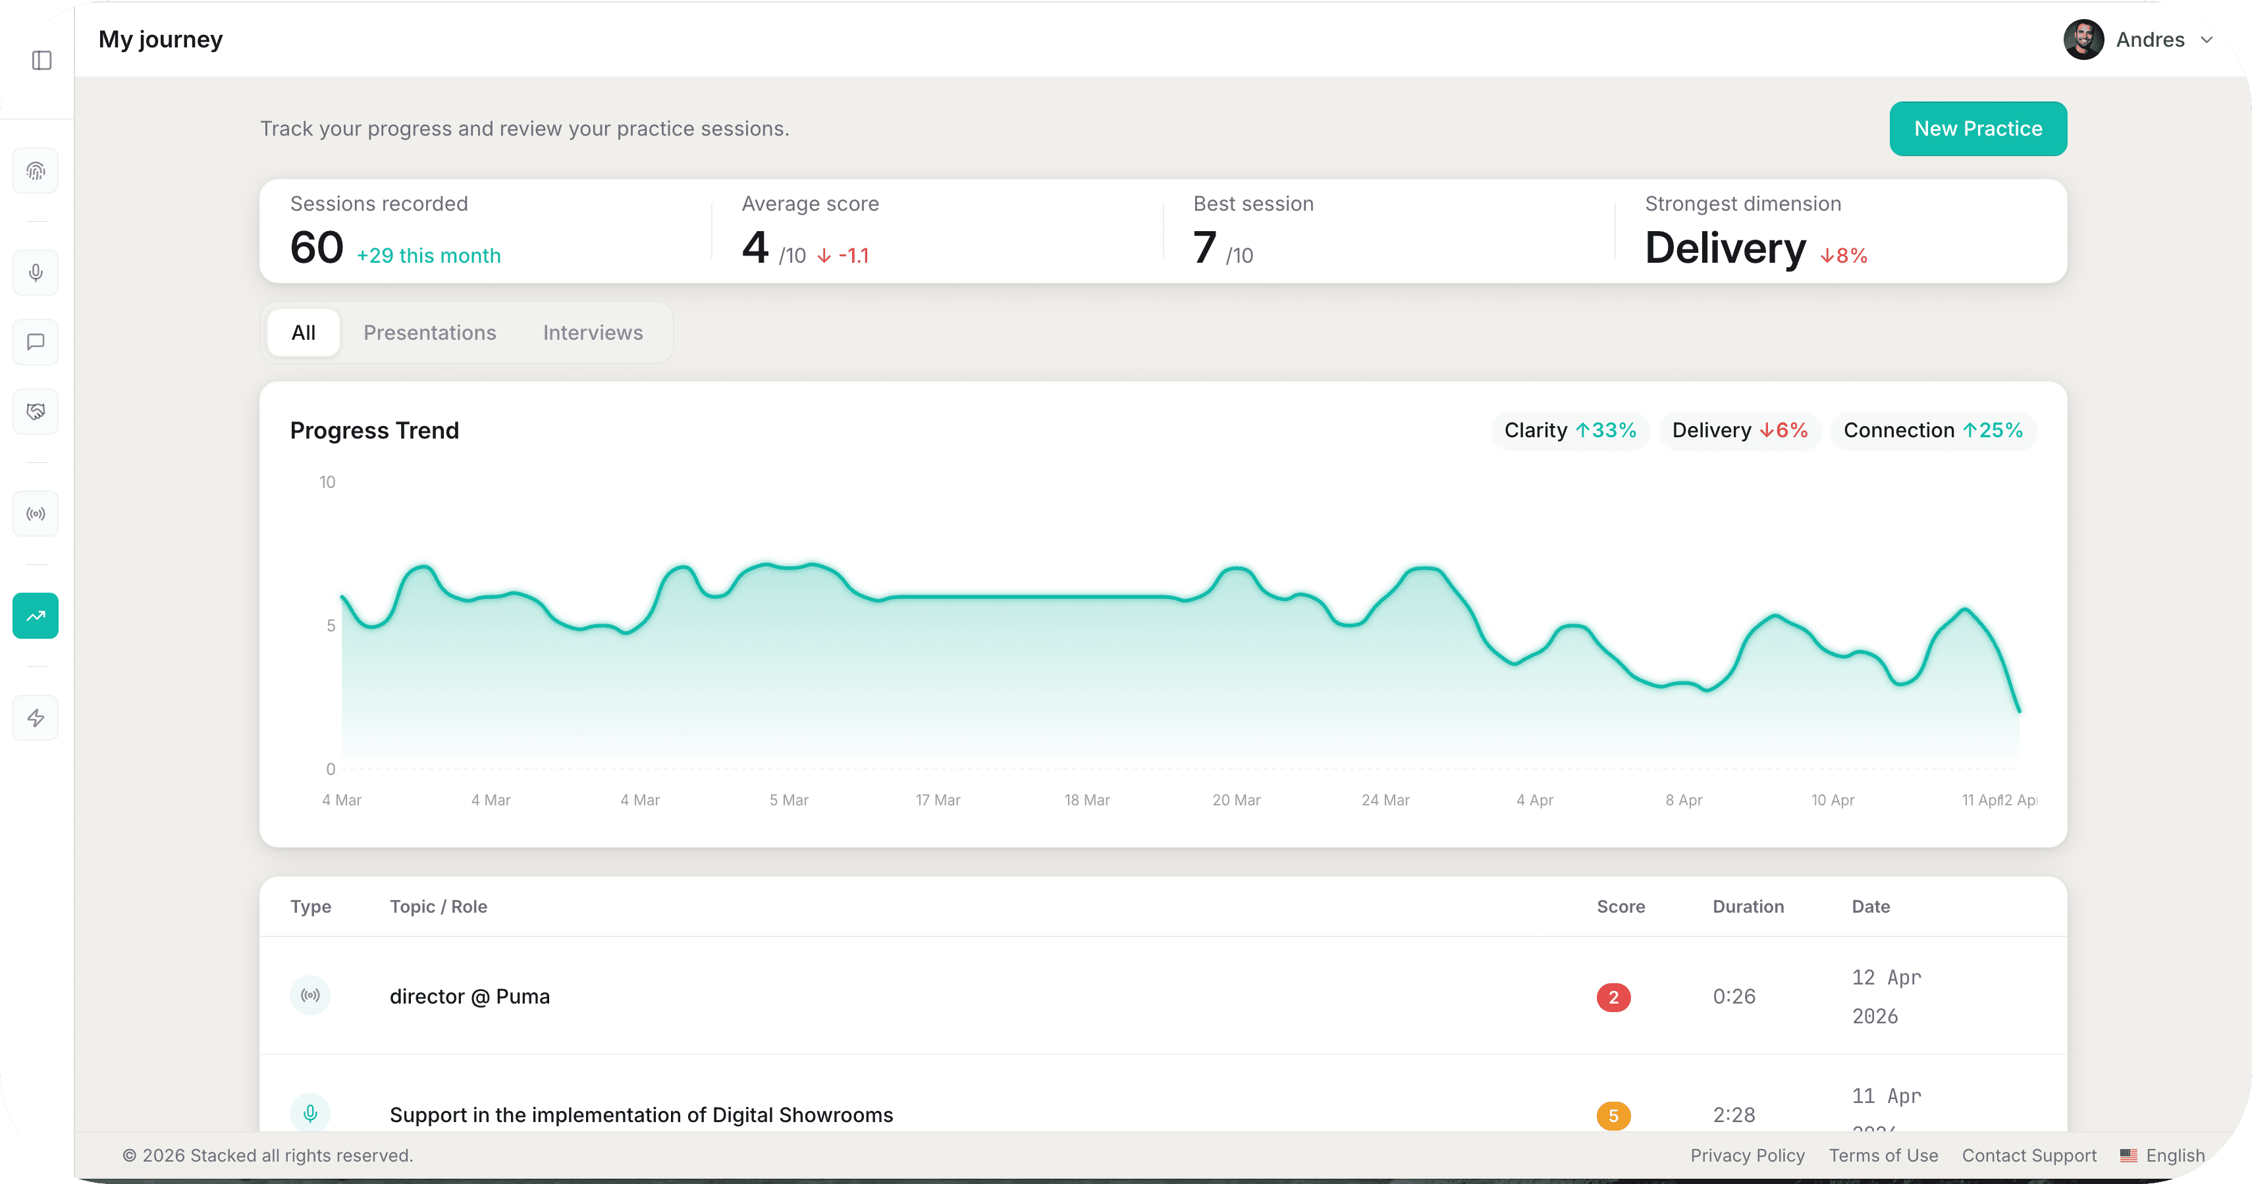Expand the Andres account dropdown chevron

click(x=2207, y=40)
